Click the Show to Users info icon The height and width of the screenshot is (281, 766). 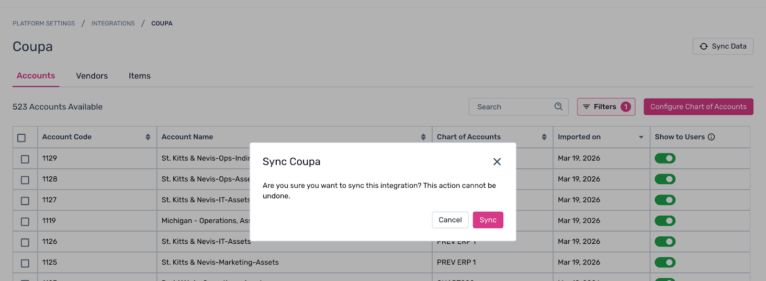[x=711, y=137]
